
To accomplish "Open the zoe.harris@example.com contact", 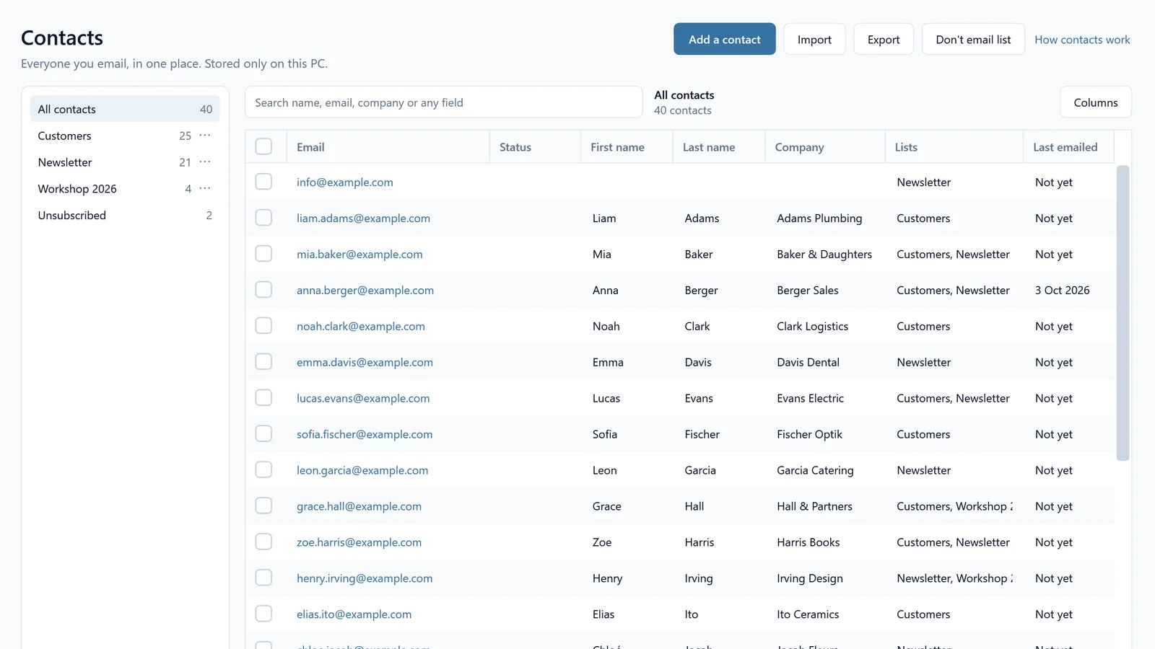I will point(359,542).
